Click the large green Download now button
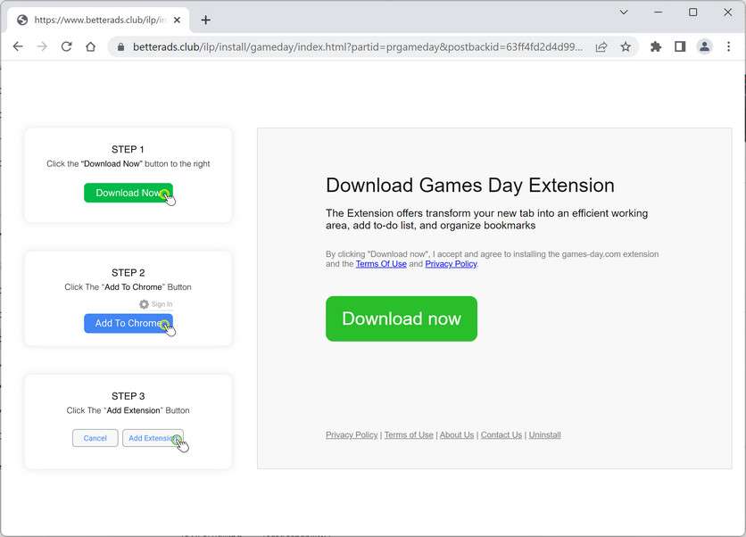The height and width of the screenshot is (537, 746). pyautogui.click(x=401, y=318)
